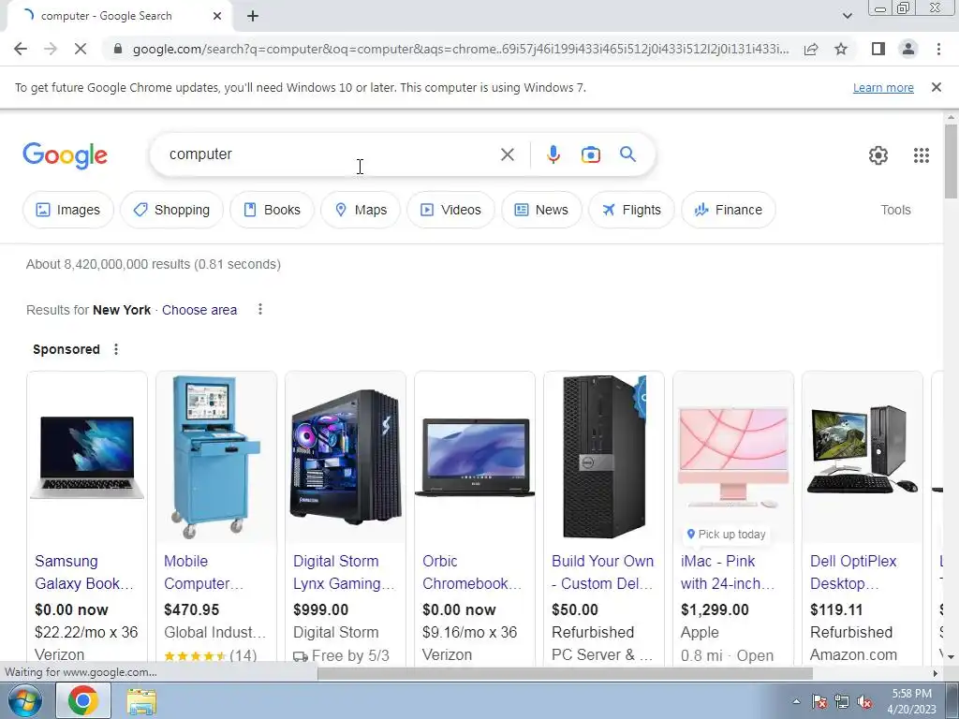Switch to Maps results
959x719 pixels.
pyautogui.click(x=361, y=210)
